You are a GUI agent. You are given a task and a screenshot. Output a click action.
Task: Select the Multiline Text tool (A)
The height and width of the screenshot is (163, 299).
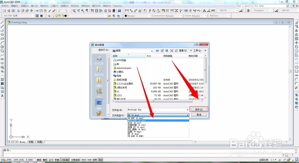[2, 96]
